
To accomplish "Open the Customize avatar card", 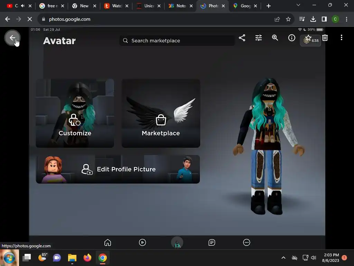I will coord(75,113).
